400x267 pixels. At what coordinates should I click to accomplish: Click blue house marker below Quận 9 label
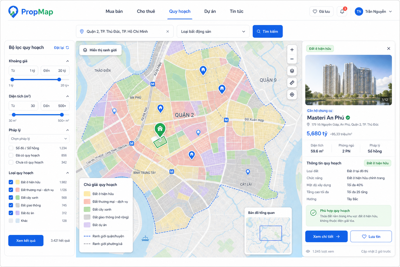[x=222, y=89]
